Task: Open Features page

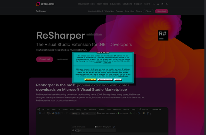Action: pyautogui.click(x=119, y=11)
